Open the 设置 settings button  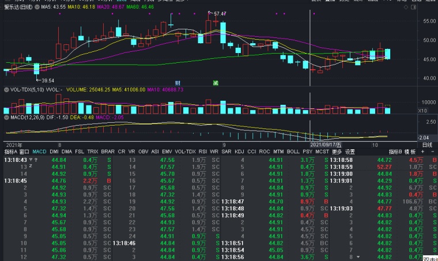pyautogui.click(x=350, y=152)
